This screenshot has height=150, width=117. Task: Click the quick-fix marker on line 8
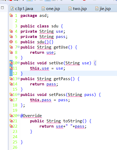[11, 52]
